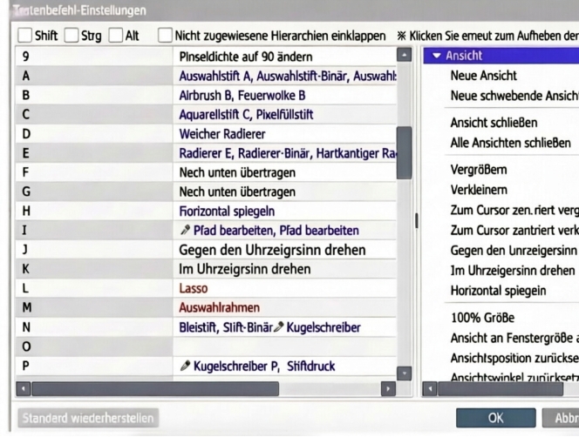Image resolution: width=579 pixels, height=437 pixels.
Task: Toggle the Strg checkbox
Action: [x=72, y=36]
